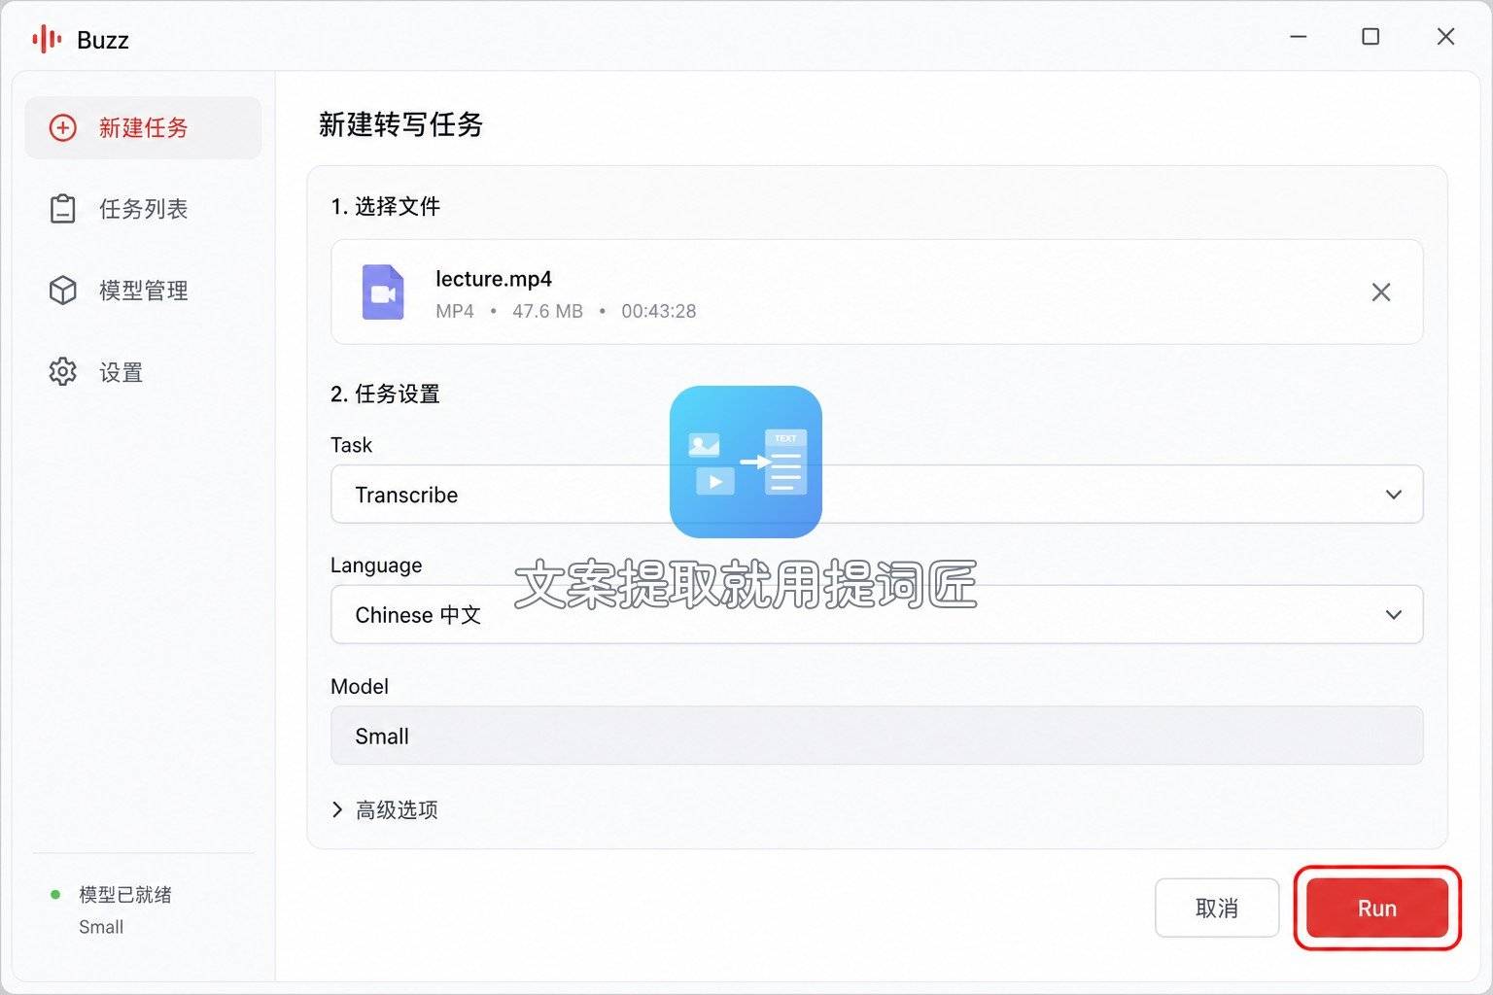Minimize the Buzz window
Viewport: 1493px width, 995px height.
pyautogui.click(x=1298, y=37)
